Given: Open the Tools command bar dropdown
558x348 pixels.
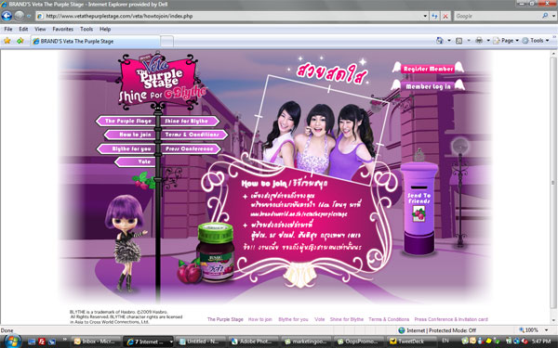Looking at the screenshot, I should pos(536,41).
